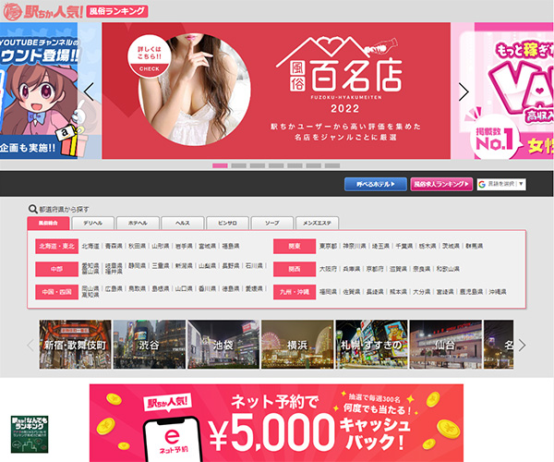554x462 pixels.
Task: Click the 風俗ランキング badge in header
Action: click(117, 11)
